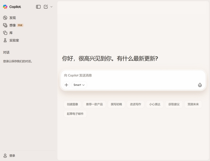Expand the chevron next to new chat
This screenshot has height=161, width=210.
click(51, 7)
